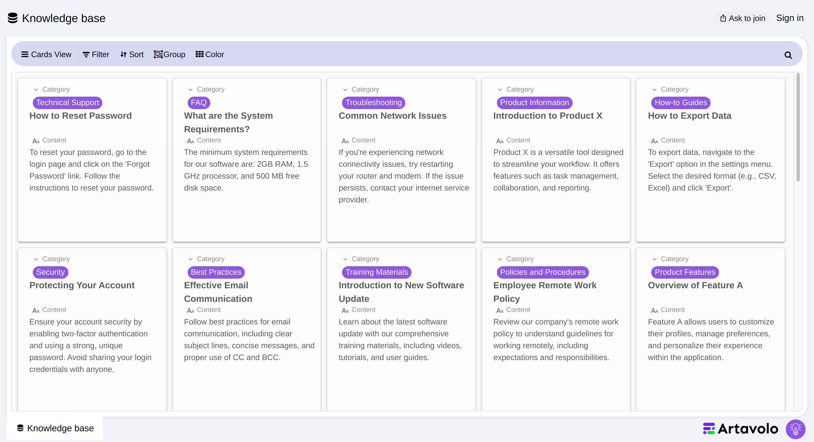This screenshot has width=814, height=442.
Task: Click the Security category tag
Action: click(x=50, y=272)
